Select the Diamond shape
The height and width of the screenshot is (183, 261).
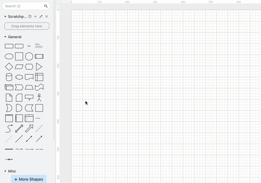[x=9, y=67]
